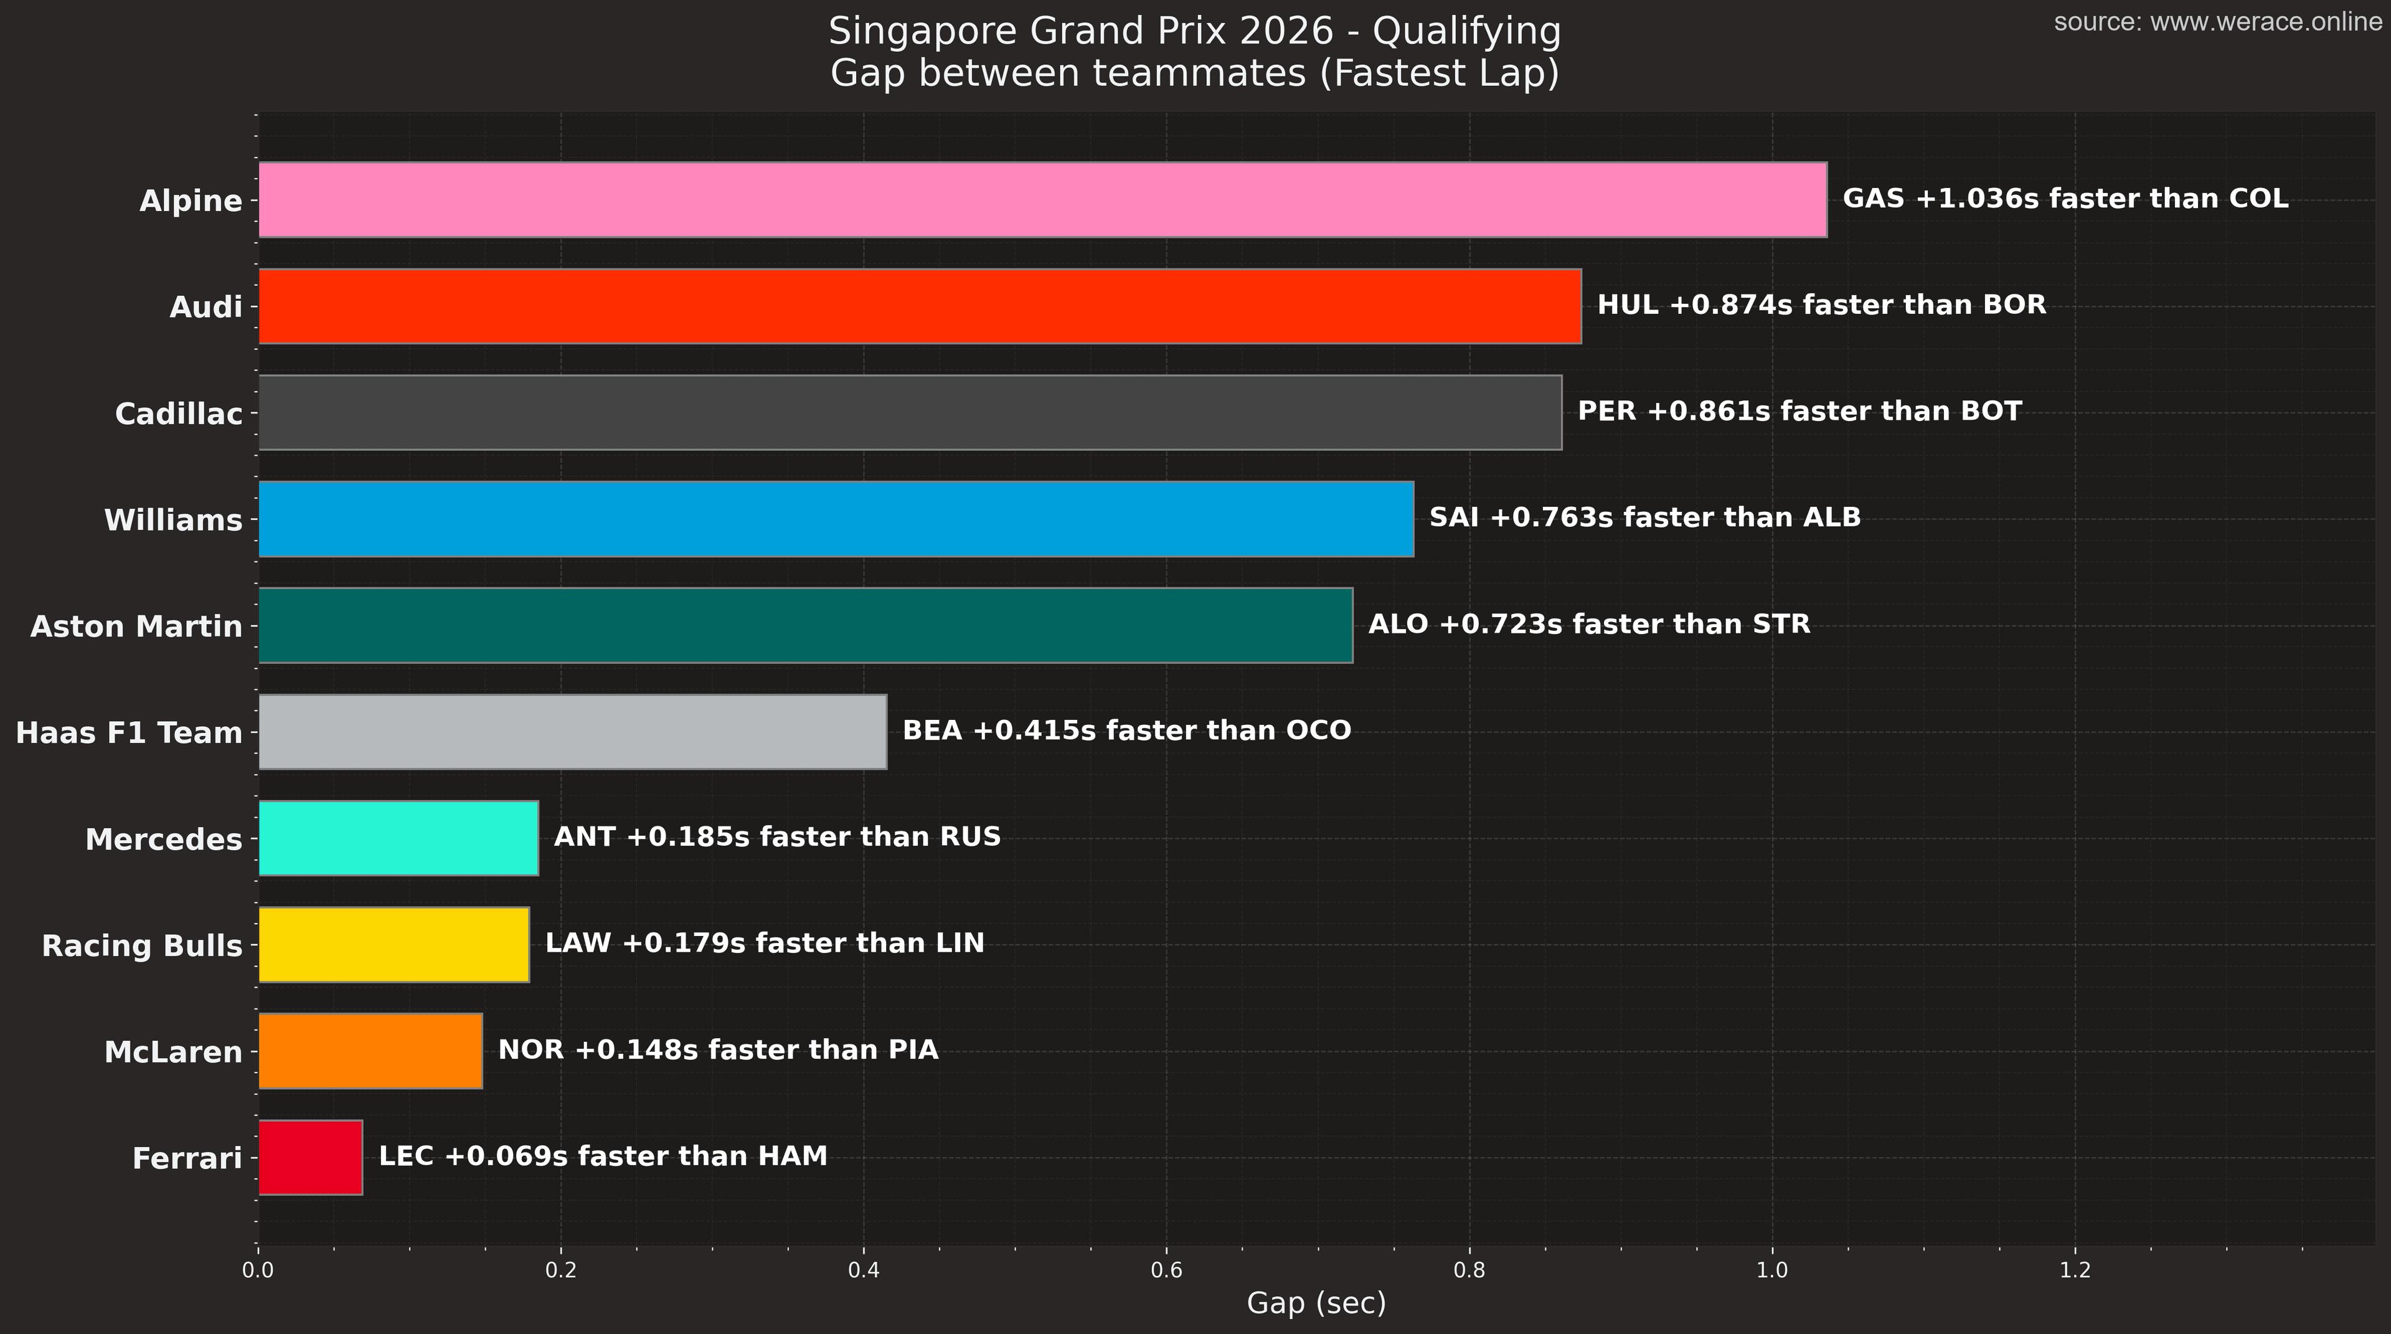Click the 'Ferrari' team label

click(187, 1158)
